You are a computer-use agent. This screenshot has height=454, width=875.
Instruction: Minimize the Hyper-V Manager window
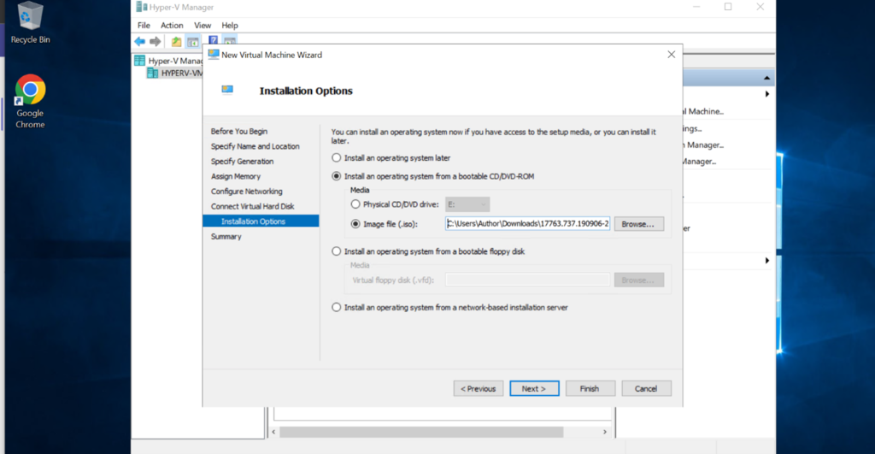[696, 7]
